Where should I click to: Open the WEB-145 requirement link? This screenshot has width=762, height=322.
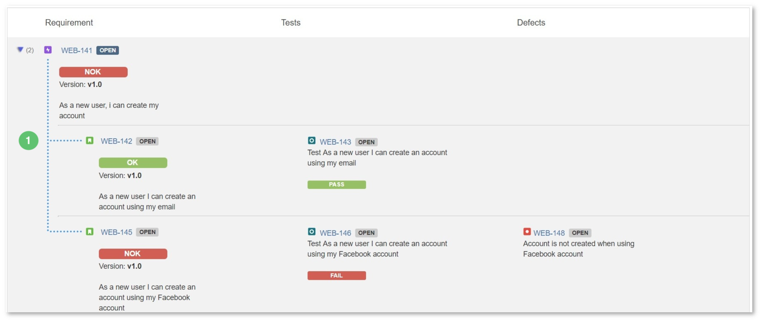click(116, 232)
